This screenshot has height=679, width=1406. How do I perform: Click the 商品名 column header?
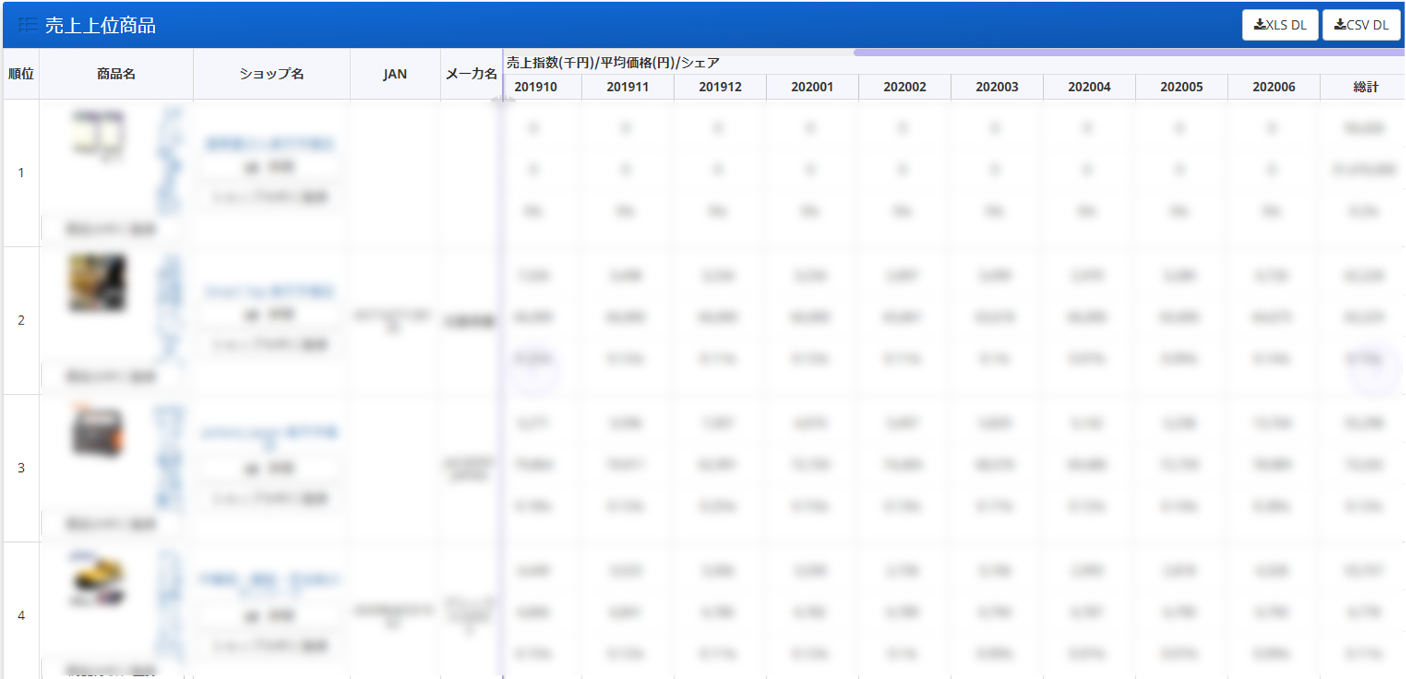point(116,74)
